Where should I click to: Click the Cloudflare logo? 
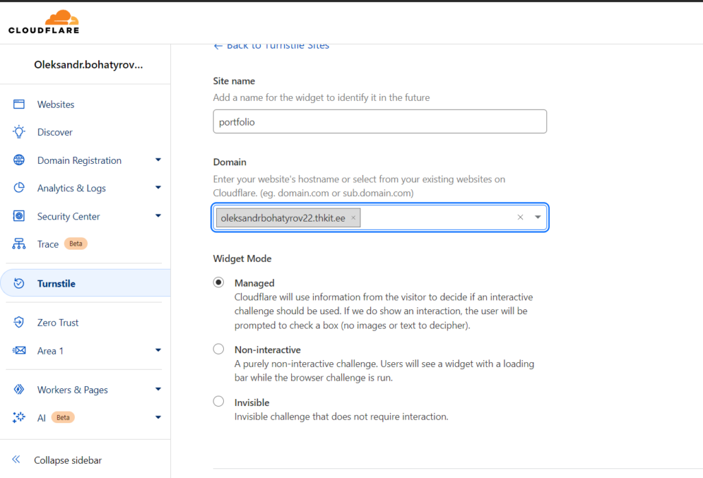click(44, 21)
